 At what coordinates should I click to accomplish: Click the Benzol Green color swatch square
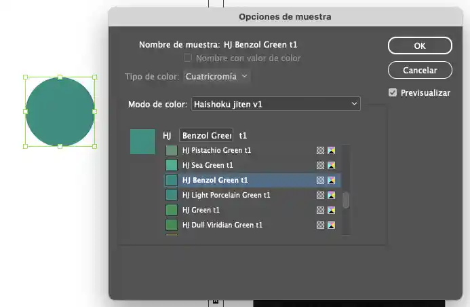point(172,180)
